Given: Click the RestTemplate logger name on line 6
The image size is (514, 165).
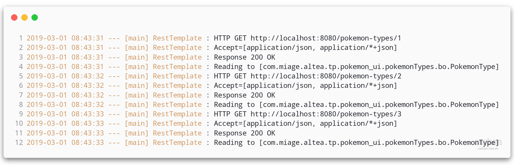Looking at the screenshot, I should (177, 86).
